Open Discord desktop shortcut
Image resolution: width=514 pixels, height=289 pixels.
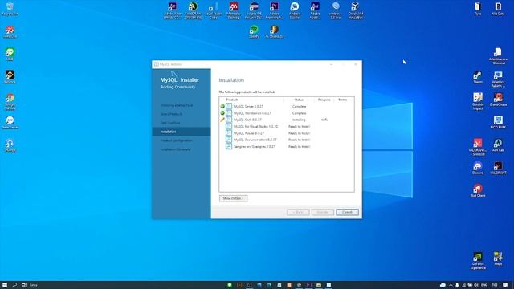[x=478, y=168]
